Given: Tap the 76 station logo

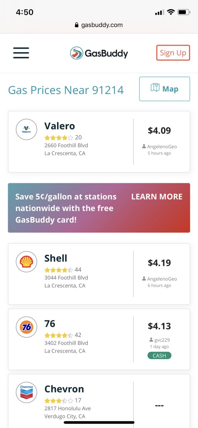Looking at the screenshot, I should pyautogui.click(x=26, y=327).
